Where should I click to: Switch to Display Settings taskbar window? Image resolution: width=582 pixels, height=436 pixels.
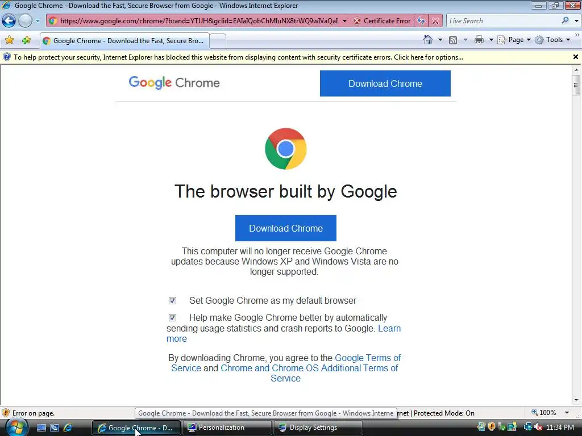coord(317,427)
